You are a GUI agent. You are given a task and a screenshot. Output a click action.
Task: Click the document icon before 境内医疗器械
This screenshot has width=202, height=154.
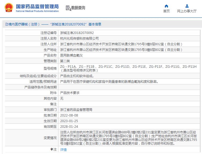pos(7,24)
